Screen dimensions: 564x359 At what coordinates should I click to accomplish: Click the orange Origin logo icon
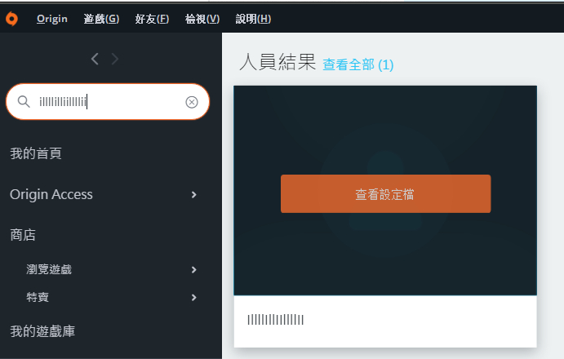coord(12,19)
